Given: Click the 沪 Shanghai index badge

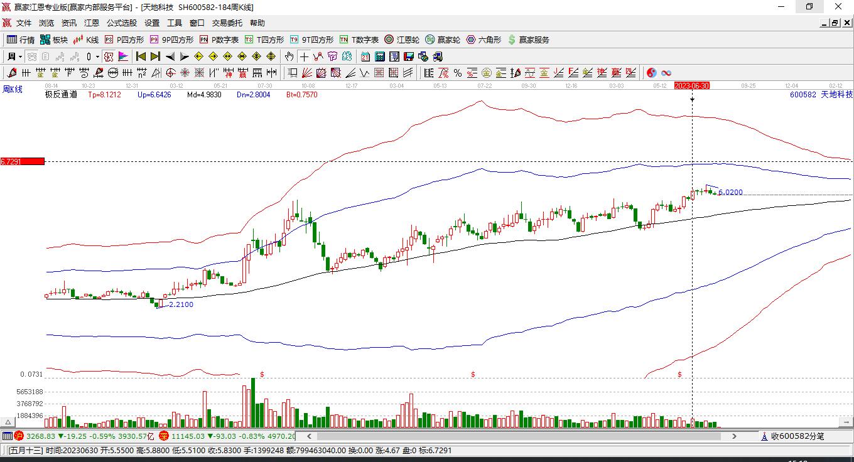Looking at the screenshot, I should [19, 436].
